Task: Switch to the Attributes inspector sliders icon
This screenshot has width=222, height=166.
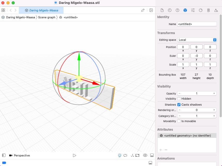Action: click(193, 10)
